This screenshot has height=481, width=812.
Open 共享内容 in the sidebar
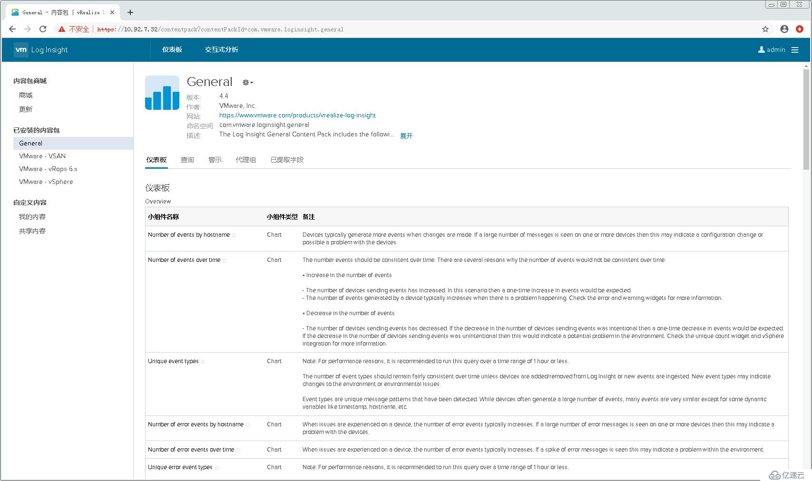click(32, 231)
